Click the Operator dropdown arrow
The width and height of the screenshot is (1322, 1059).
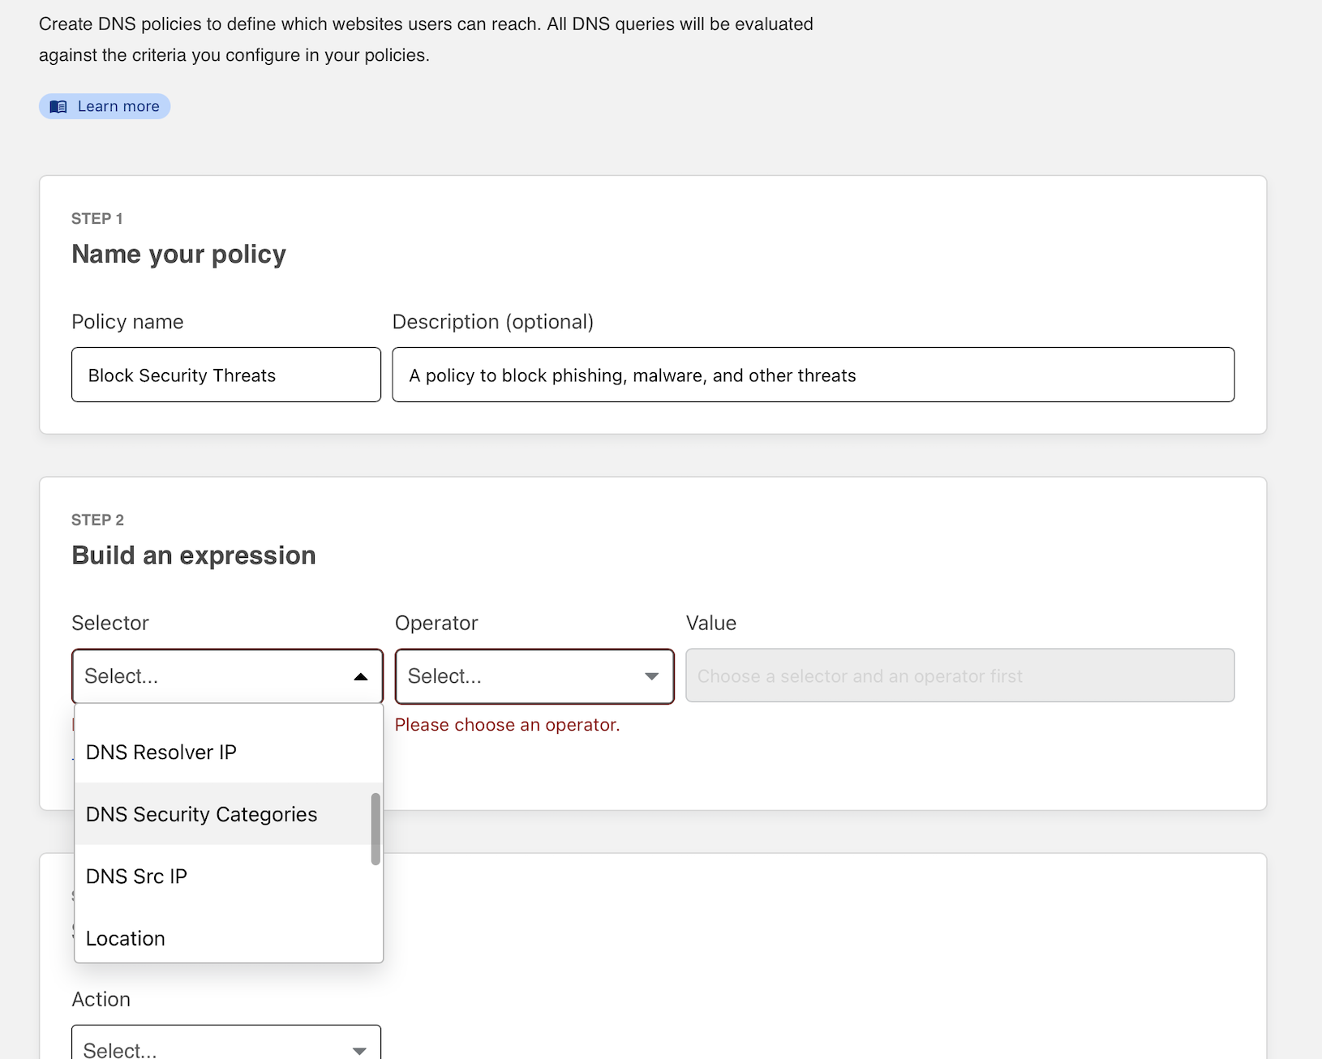click(650, 676)
